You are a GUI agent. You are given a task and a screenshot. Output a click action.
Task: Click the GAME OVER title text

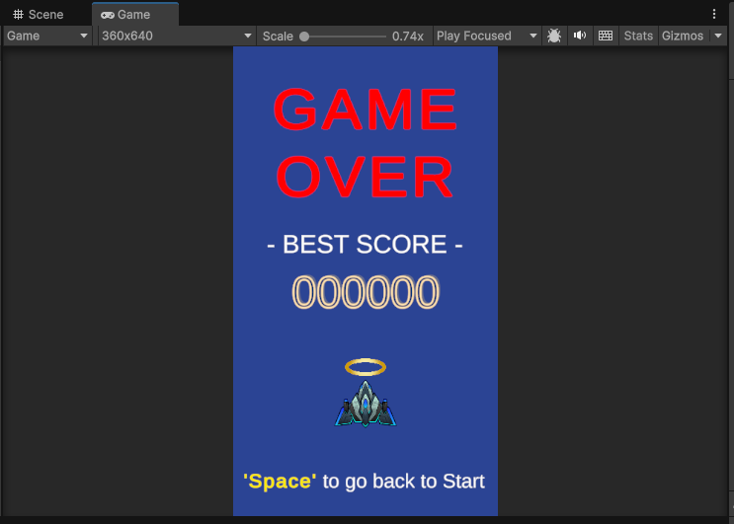(366, 143)
